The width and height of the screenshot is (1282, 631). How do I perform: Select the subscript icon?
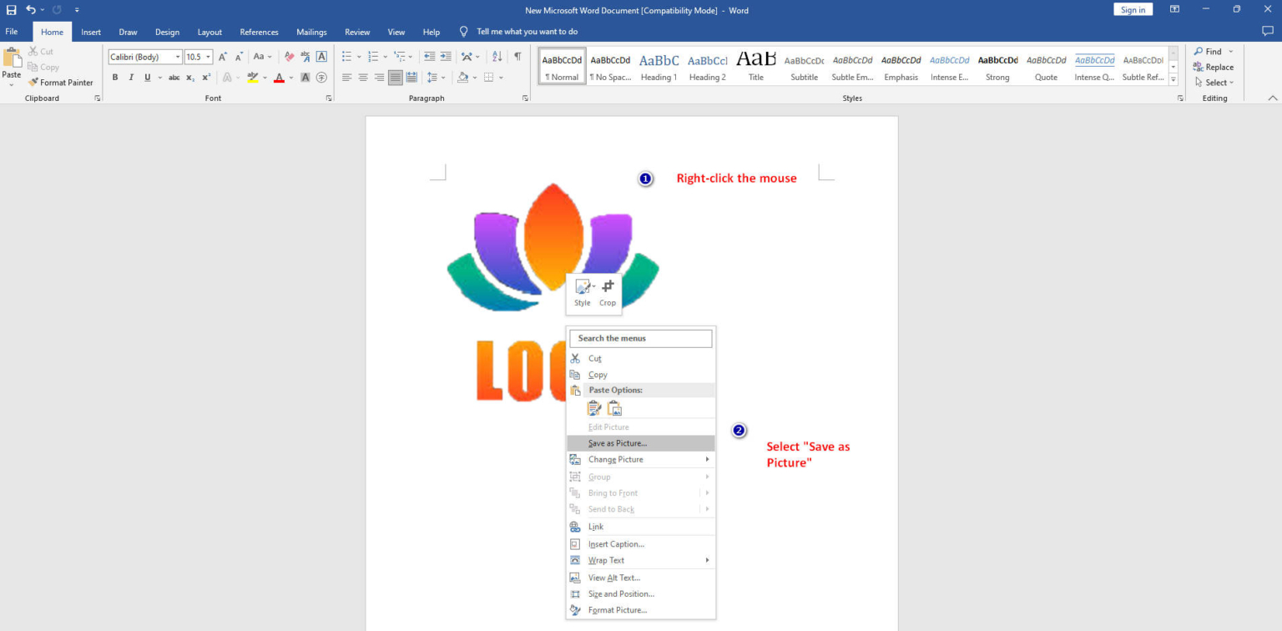[x=189, y=77]
